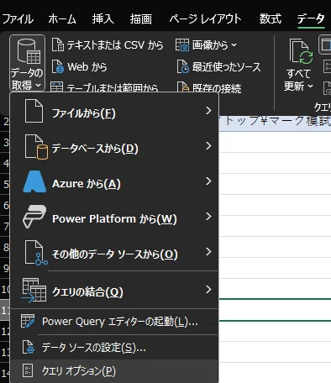Click the 最近使ったソース clock icon
The height and width of the screenshot is (383, 331).
point(183,66)
